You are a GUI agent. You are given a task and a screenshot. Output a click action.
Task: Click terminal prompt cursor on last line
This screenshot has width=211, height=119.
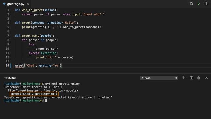coord(46,100)
